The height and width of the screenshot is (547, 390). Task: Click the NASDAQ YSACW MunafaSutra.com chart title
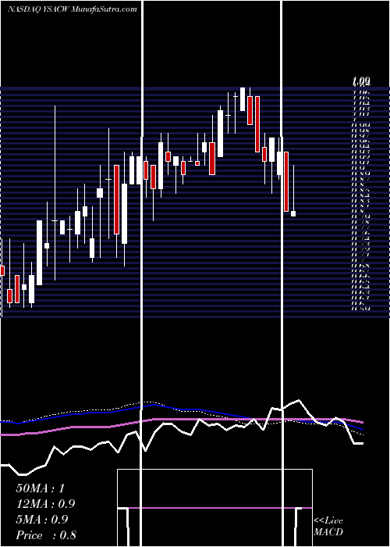pos(73,9)
